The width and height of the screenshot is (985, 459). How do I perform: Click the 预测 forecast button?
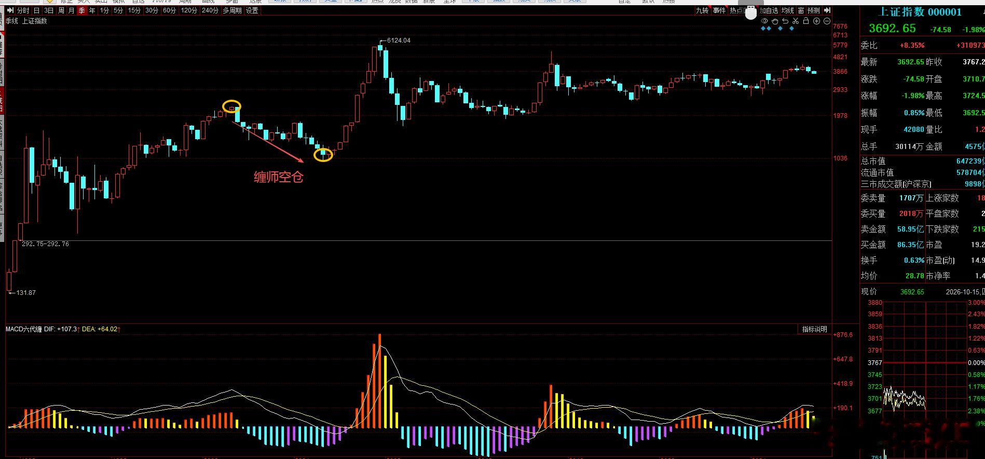[814, 10]
